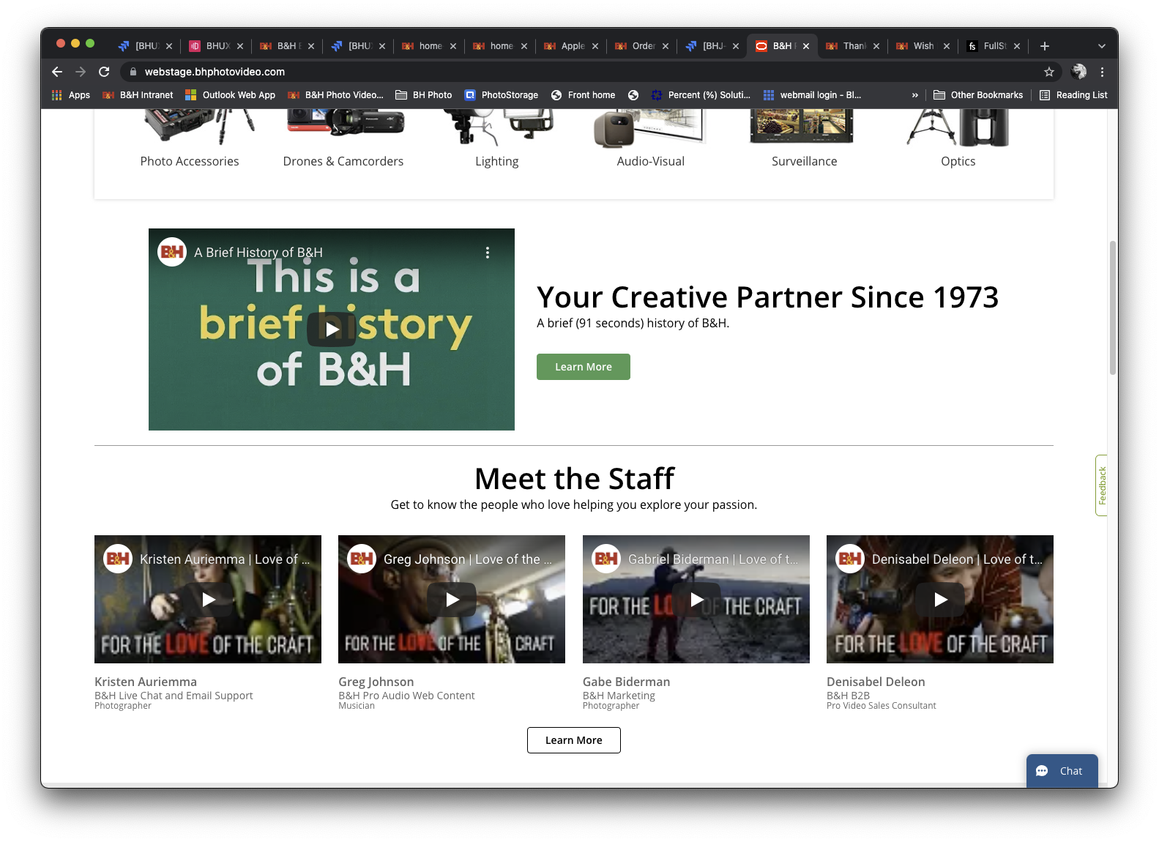Open the B&H Photo Video bookmark
Image resolution: width=1159 pixels, height=842 pixels.
point(336,95)
